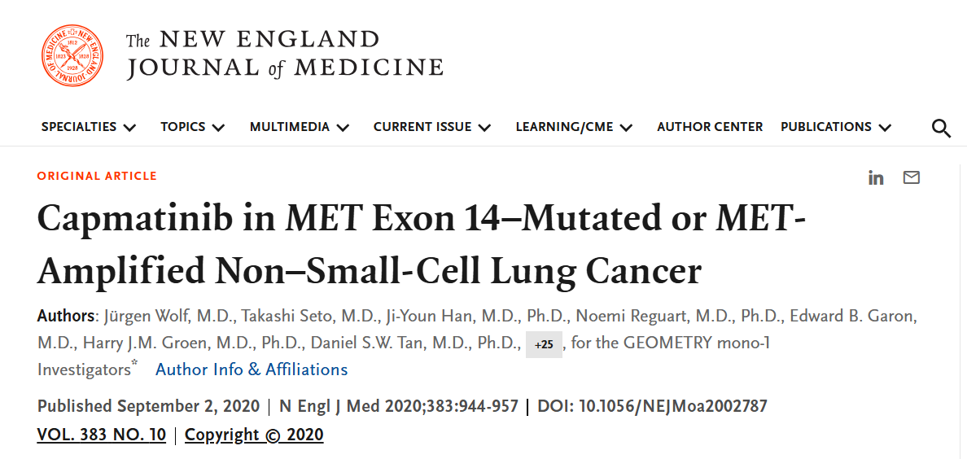Open VOL. 383 NO. 10 issue link
Screen dimensions: 967x459
pyautogui.click(x=102, y=435)
